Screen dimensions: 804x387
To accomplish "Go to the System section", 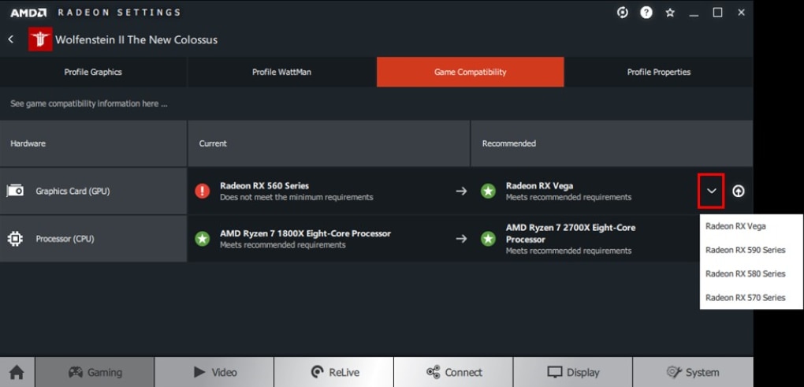I will [x=693, y=372].
